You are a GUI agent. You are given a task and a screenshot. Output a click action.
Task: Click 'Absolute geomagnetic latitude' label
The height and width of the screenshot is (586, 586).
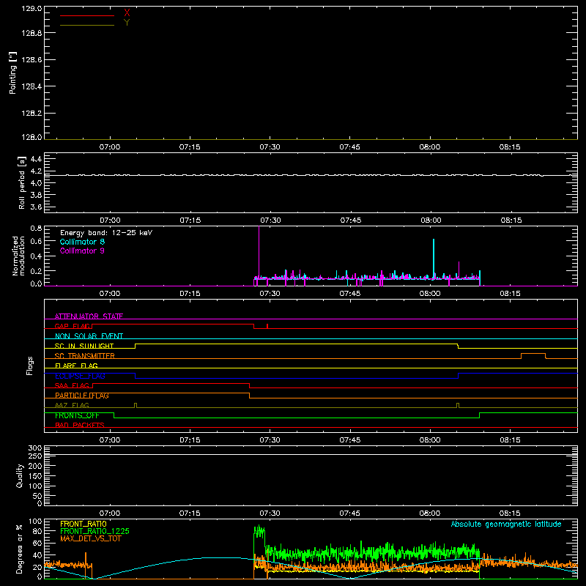click(x=506, y=524)
